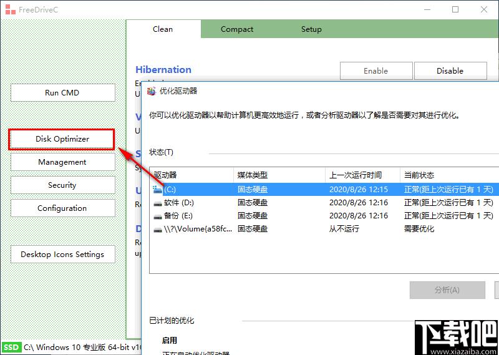Click the FreeDriveC app logo icon

[10, 9]
